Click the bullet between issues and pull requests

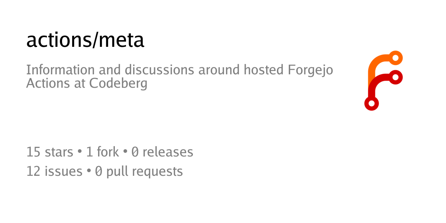pyautogui.click(x=89, y=171)
